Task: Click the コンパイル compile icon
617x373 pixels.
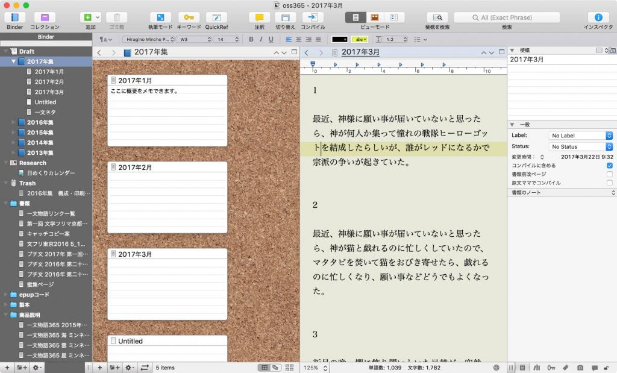Action: click(x=313, y=17)
